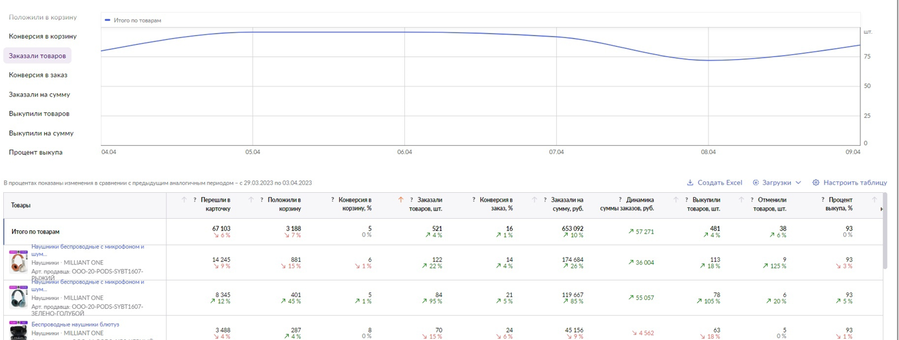The height and width of the screenshot is (340, 899).
Task: Click total value 67 103
Action: pos(221,228)
